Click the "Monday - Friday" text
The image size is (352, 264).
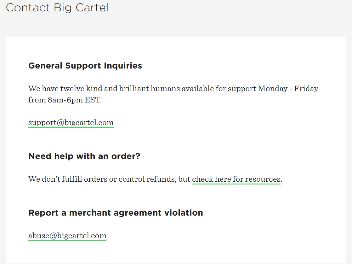click(288, 89)
